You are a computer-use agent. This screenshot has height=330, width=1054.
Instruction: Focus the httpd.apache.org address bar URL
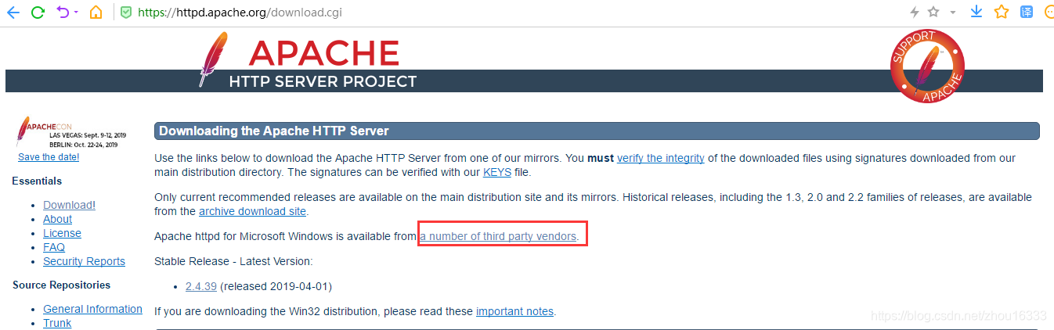tap(240, 13)
